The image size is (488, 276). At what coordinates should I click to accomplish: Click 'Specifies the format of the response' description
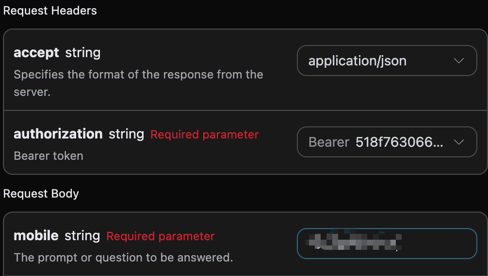pos(138,75)
